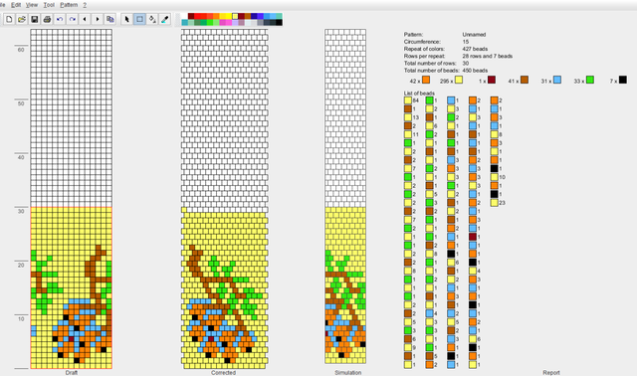Viewport: 637px width, 376px height.
Task: Choose the fill bucket tool
Action: point(152,19)
